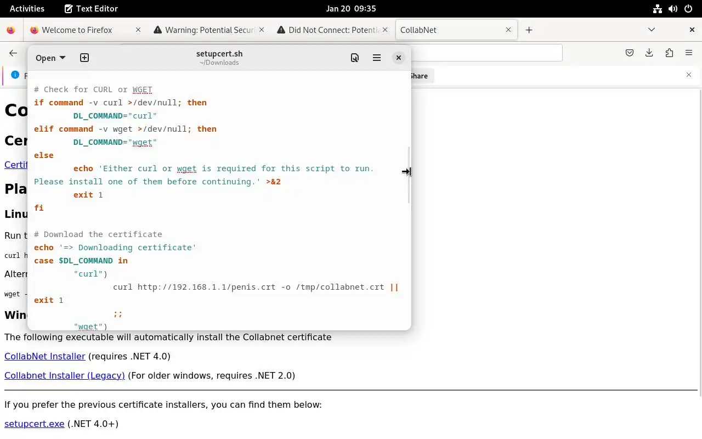Open the Firefox downloads panel
Viewport: 702px width, 439px height.
(x=649, y=53)
